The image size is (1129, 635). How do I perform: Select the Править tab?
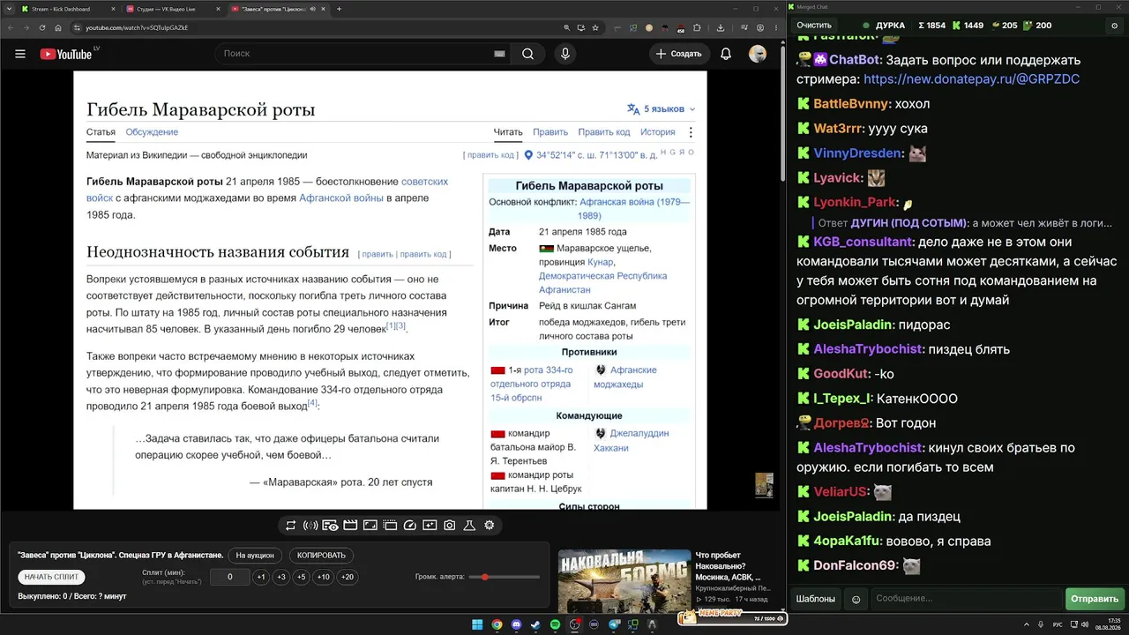[x=550, y=132]
